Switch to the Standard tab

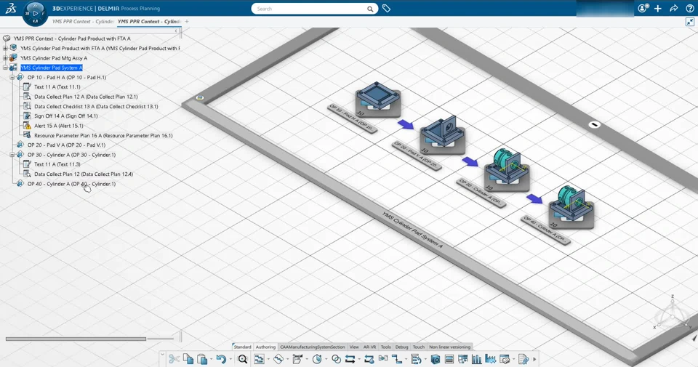242,347
